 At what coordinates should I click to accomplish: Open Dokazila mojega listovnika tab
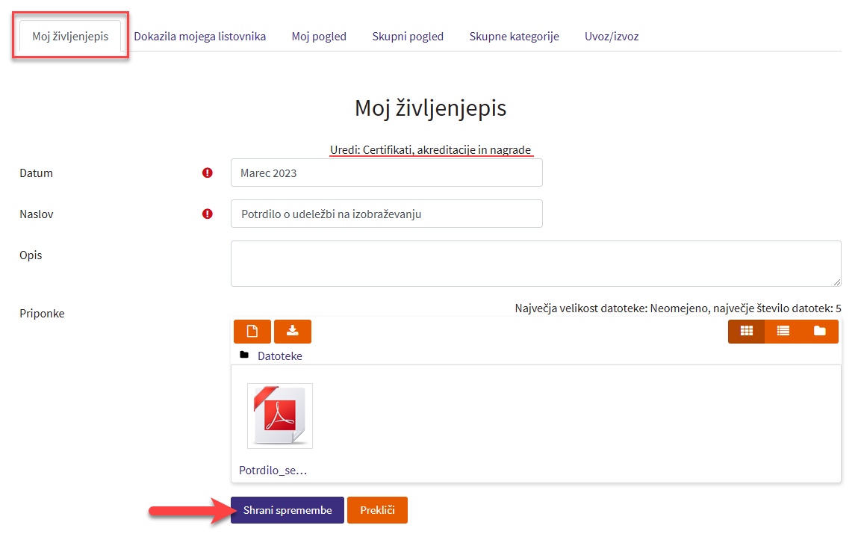click(x=199, y=36)
